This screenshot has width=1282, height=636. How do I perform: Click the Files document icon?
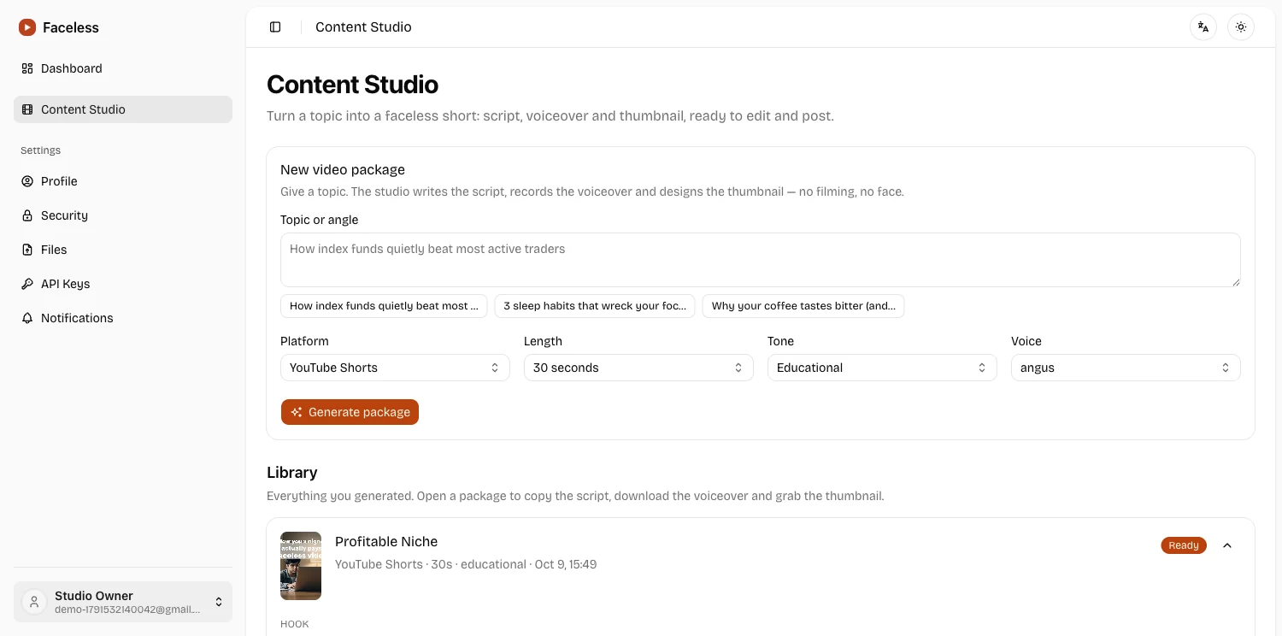click(27, 250)
